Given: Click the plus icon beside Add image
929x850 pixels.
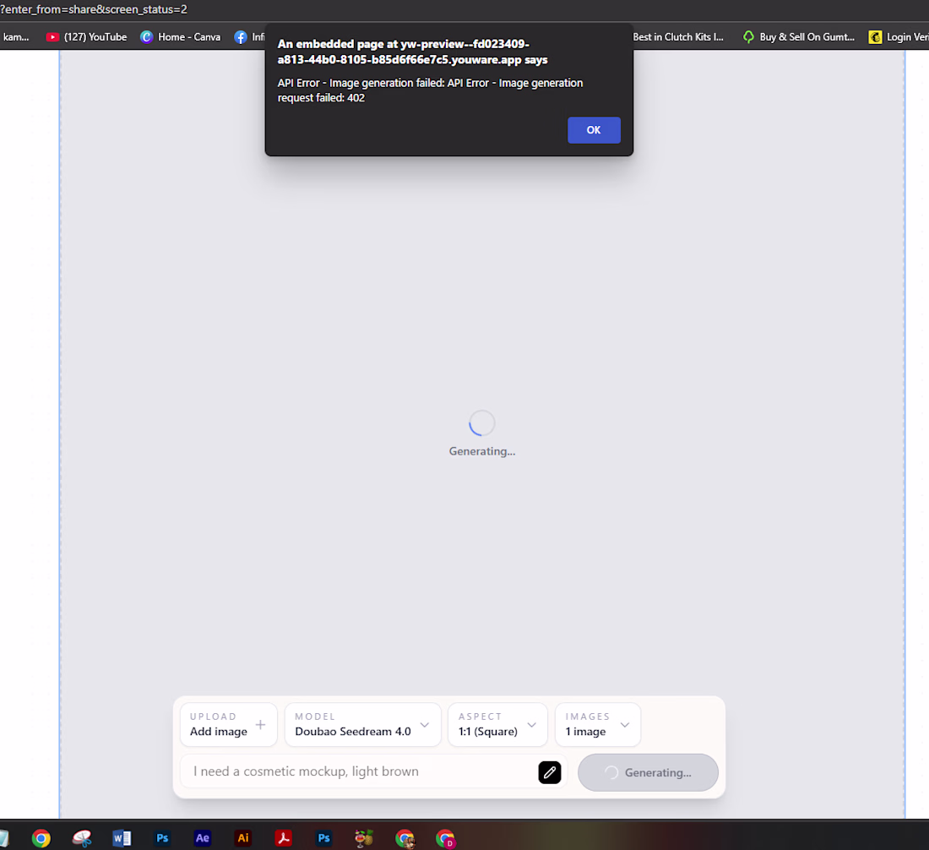Looking at the screenshot, I should (260, 724).
